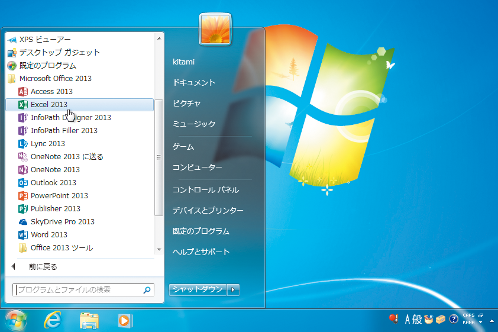
Task: Open ゲーム
Action: [183, 147]
